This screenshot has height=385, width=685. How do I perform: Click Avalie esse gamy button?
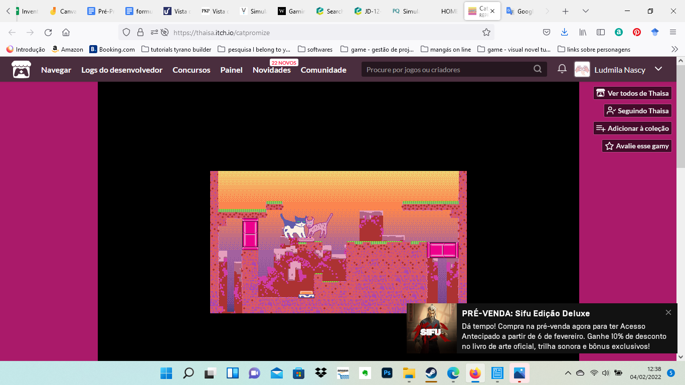click(x=637, y=146)
